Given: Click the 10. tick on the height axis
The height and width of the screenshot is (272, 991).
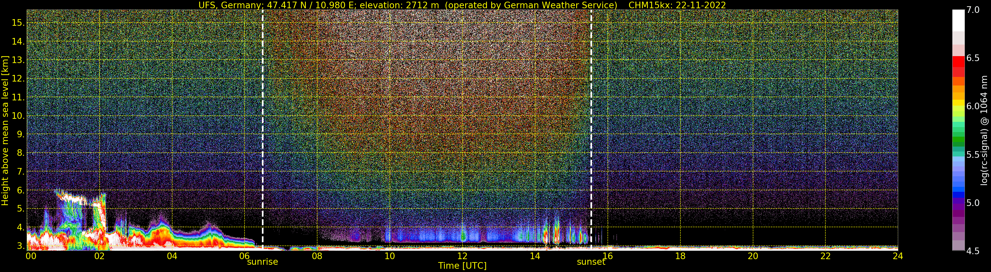Looking at the screenshot, I should point(18,116).
